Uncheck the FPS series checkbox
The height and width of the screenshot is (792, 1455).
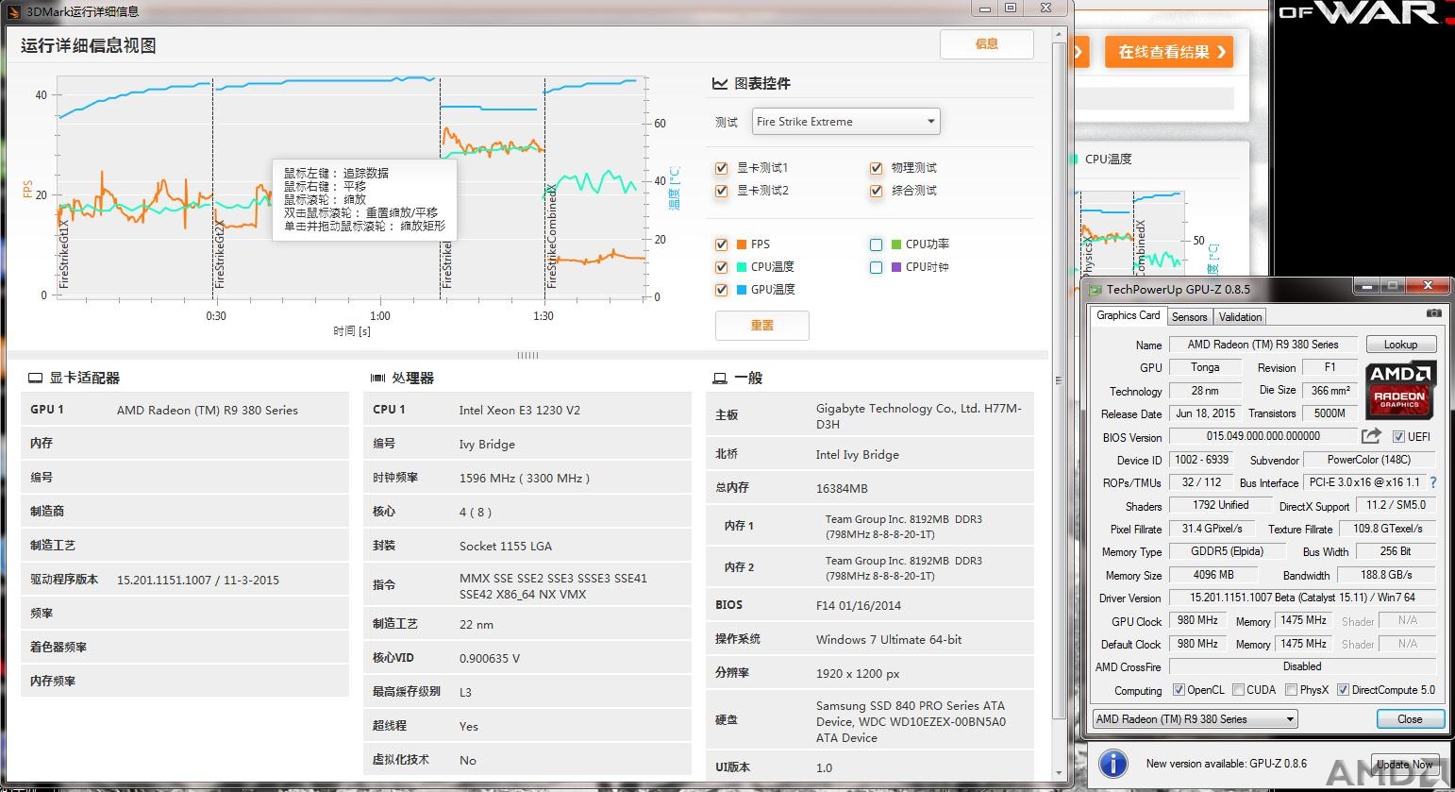pyautogui.click(x=722, y=244)
